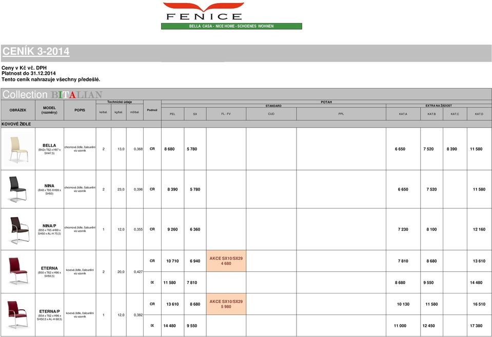Click ETERNA/P IX's KAT.D price 17 380
Image resolution: width=492 pixels, height=337 pixels.
(476, 326)
